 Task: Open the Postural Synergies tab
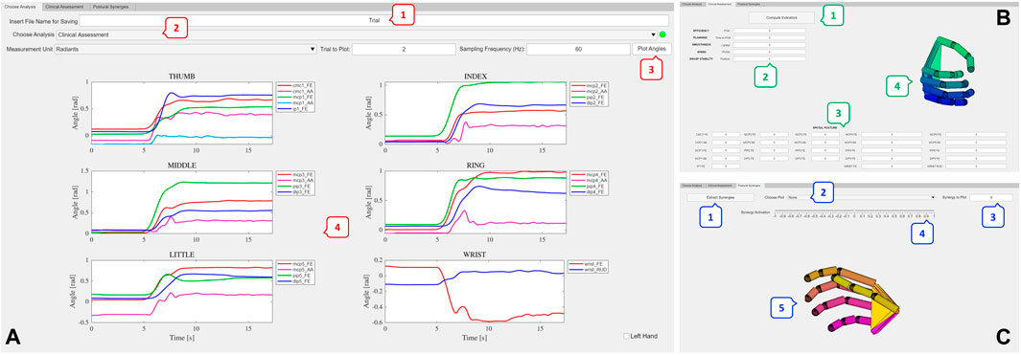click(x=110, y=7)
